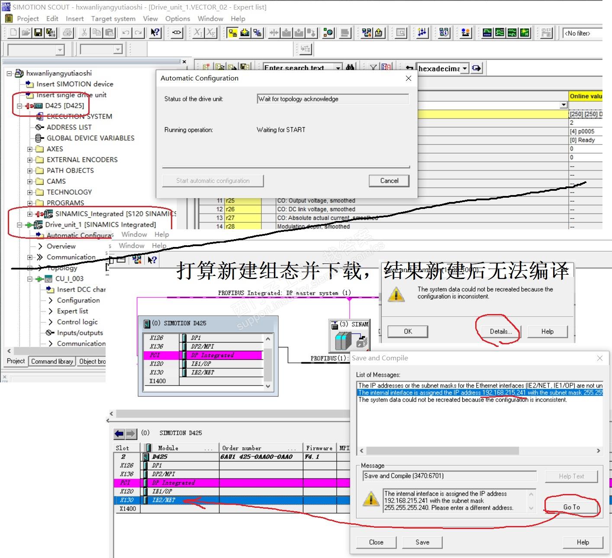This screenshot has width=612, height=558.
Task: Select DP Integrated row in SIMOTION D425 box
Action: (203, 355)
